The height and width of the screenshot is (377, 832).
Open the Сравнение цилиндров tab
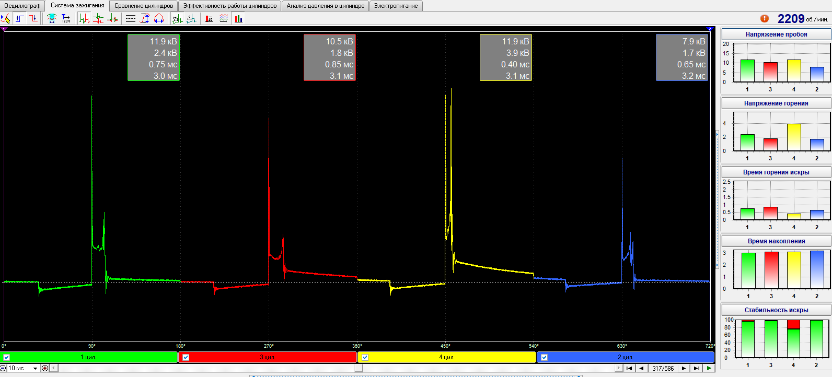144,6
